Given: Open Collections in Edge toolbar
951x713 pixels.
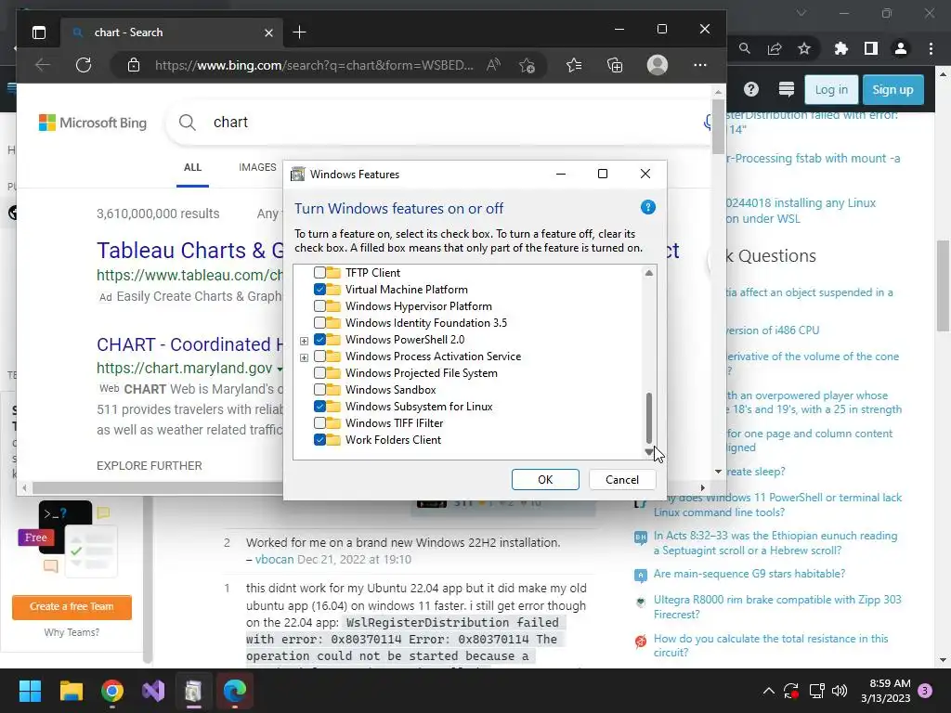Looking at the screenshot, I should click(x=615, y=65).
